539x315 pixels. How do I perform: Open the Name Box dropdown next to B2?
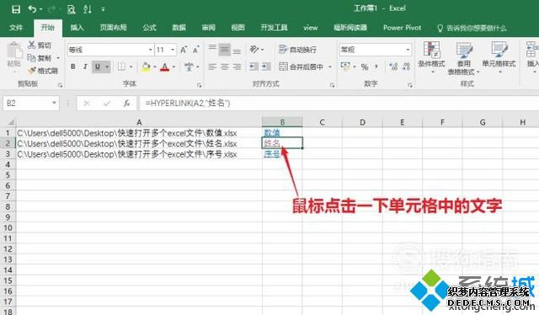[x=54, y=103]
